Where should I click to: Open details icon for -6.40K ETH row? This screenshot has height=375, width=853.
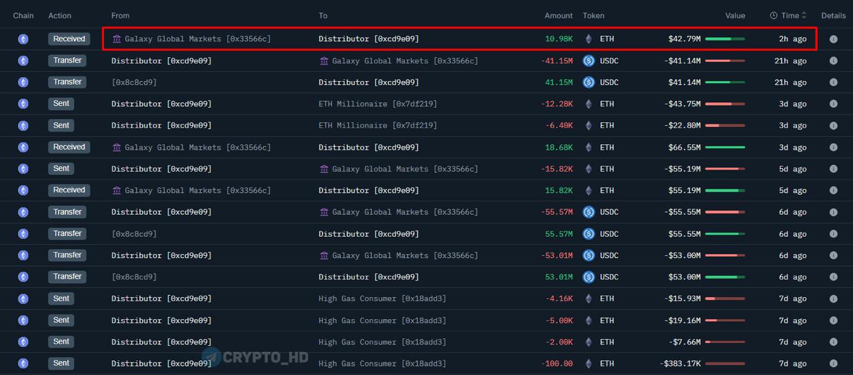pyautogui.click(x=833, y=126)
